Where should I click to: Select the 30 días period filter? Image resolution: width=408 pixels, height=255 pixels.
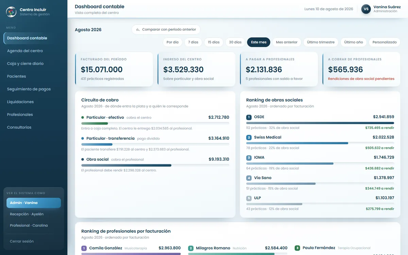235,42
